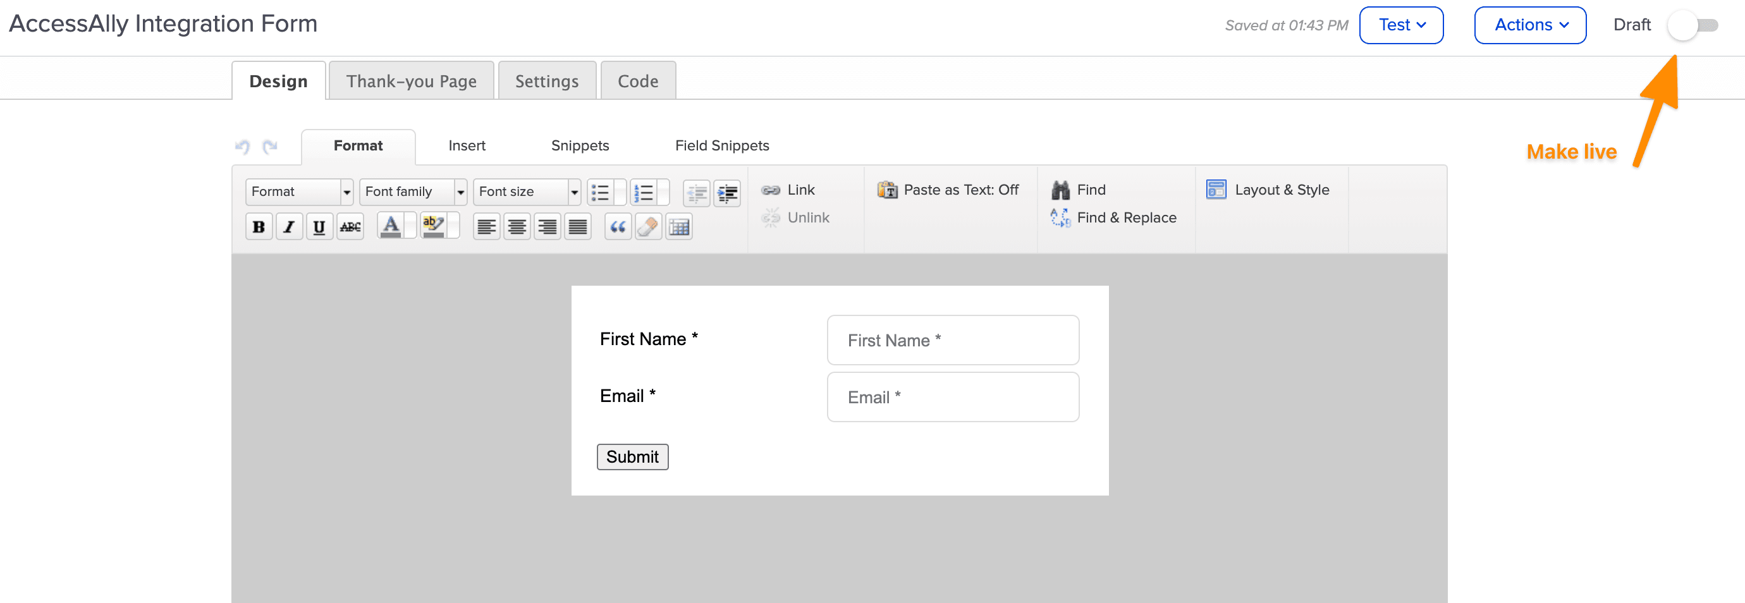Apply strikethrough formatting
Viewport: 1745px width, 603px height.
click(350, 226)
